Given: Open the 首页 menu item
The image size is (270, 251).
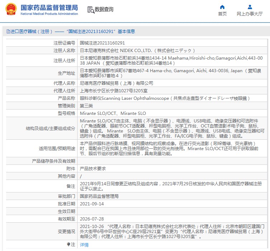Looking at the screenshot, I should 222,14.
